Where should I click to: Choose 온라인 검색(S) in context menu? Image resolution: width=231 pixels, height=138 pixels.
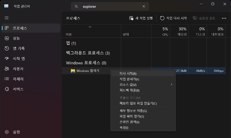click(143, 122)
